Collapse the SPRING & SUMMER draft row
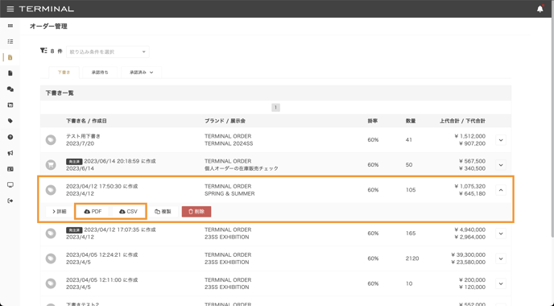The image size is (554, 306). coord(501,190)
